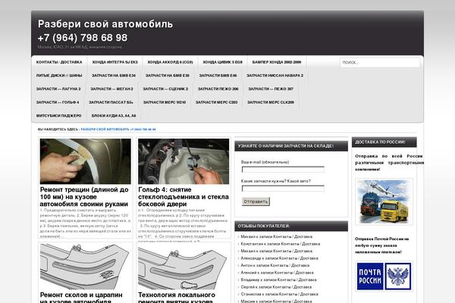Open Запчасти — Лагуна 2 menu item
The height and width of the screenshot is (303, 455).
(58, 89)
